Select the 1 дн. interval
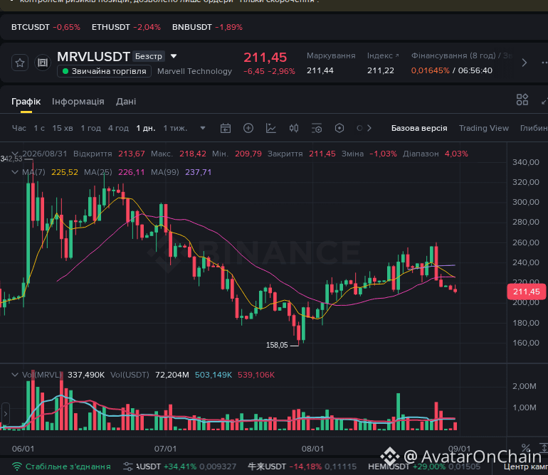 coord(146,128)
